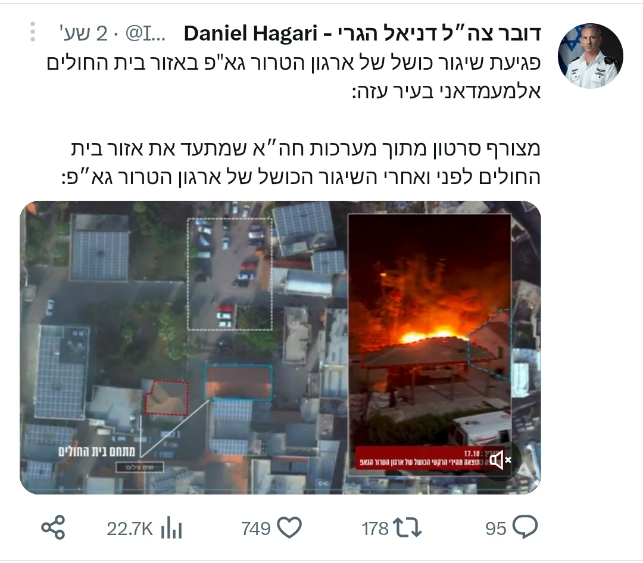Click the second paragraph about attached footage
This screenshot has height=563, width=643.
[301, 163]
